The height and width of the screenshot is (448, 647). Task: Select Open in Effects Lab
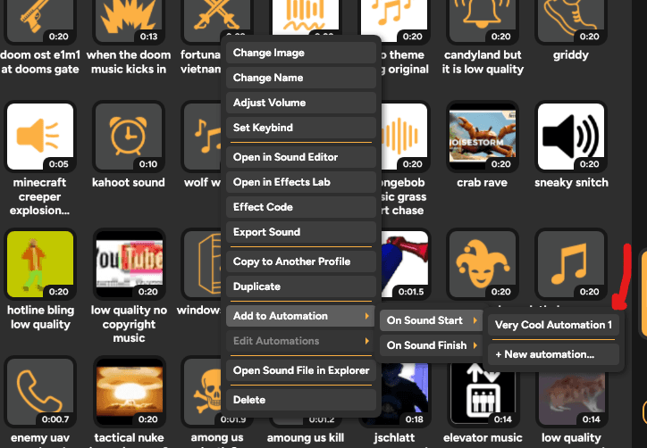click(301, 182)
